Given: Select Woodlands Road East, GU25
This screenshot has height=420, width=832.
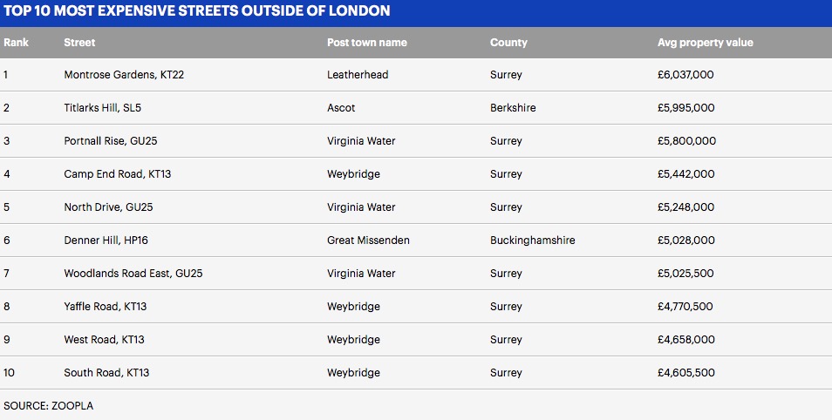Looking at the screenshot, I should click(x=133, y=274).
